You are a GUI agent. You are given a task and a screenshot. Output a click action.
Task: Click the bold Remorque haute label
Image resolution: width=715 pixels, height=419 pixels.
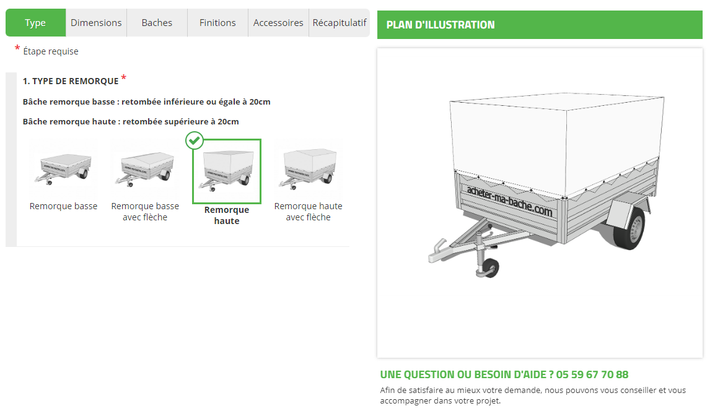[227, 215]
